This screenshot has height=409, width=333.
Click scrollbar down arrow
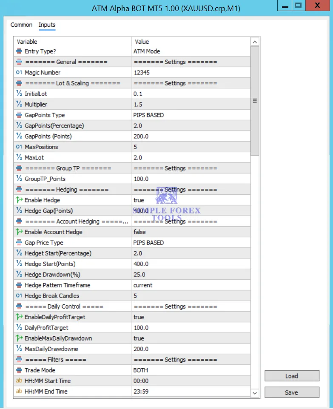tap(255, 393)
